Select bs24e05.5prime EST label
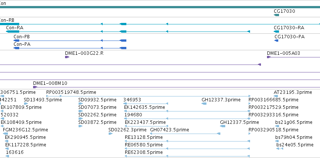 295,145
